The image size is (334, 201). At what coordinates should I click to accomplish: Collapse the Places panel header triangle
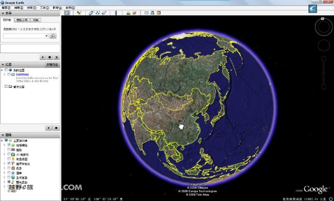click(3, 65)
